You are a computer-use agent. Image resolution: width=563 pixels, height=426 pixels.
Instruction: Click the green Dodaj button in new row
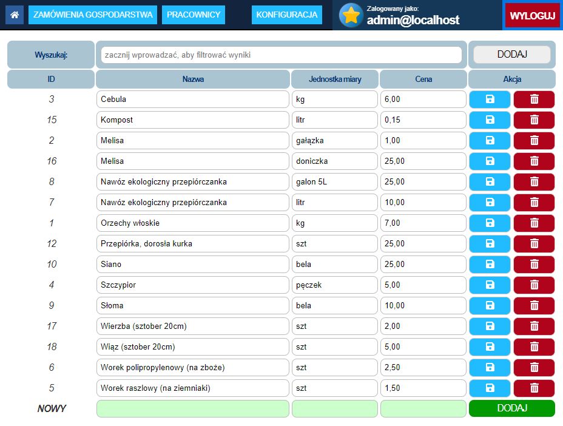[x=511, y=408]
